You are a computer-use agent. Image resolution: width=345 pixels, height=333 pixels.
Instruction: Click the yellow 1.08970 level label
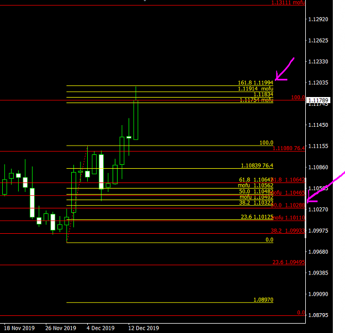point(263,299)
